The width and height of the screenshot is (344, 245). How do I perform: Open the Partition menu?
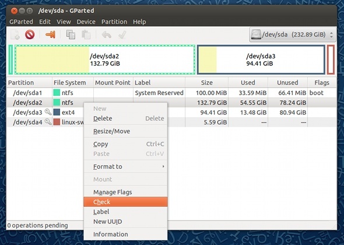[114, 22]
